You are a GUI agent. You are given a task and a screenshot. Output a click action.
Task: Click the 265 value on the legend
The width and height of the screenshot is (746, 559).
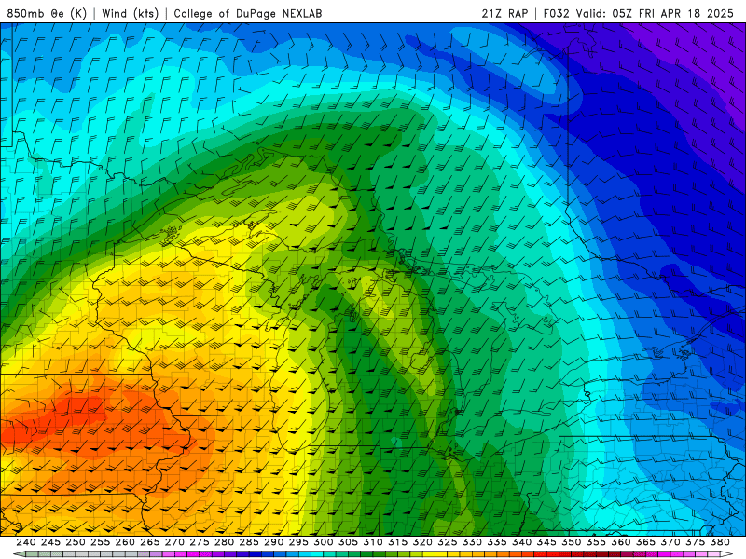tap(150, 542)
